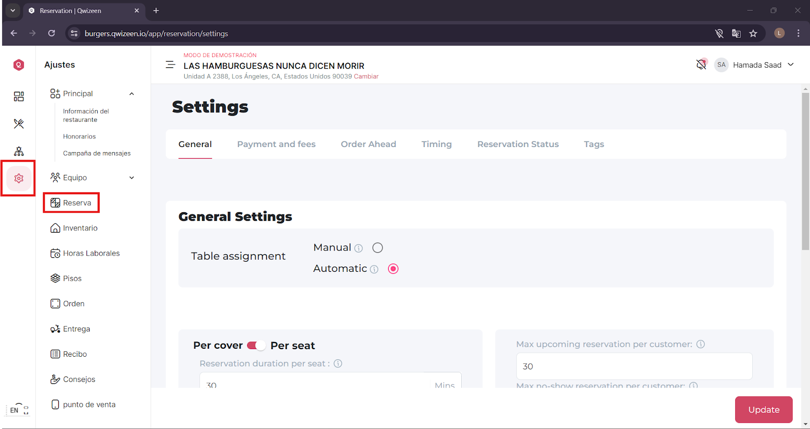Open Chrome profile avatar L

click(x=780, y=33)
